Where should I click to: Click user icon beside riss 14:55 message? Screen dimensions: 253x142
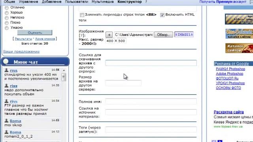click(x=6, y=86)
